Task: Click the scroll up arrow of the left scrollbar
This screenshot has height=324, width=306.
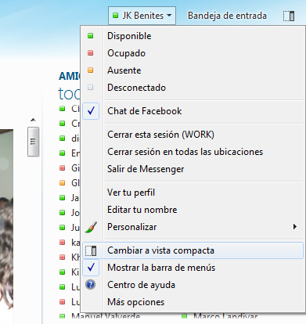Action: pos(33,120)
